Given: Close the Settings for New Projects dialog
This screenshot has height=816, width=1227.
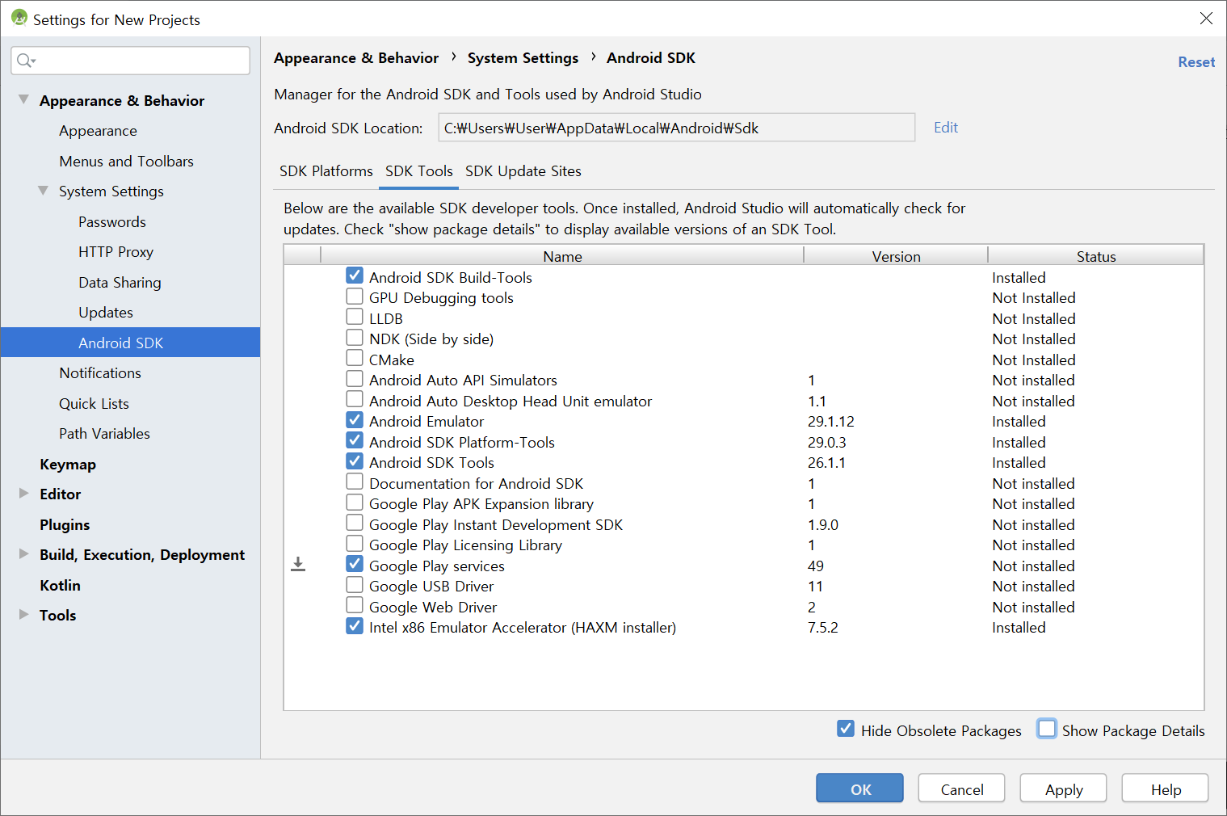Looking at the screenshot, I should (x=1206, y=18).
